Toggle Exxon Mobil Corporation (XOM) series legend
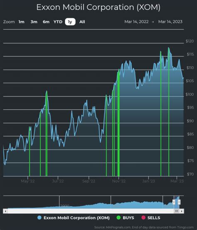Screen dimensions: 197x230 click(74, 217)
